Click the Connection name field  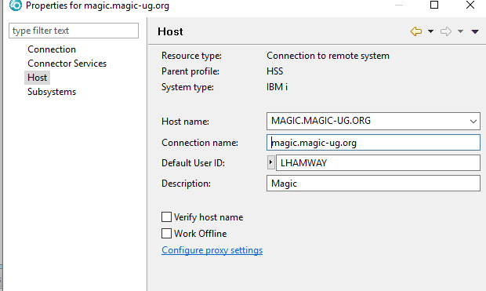click(x=373, y=143)
